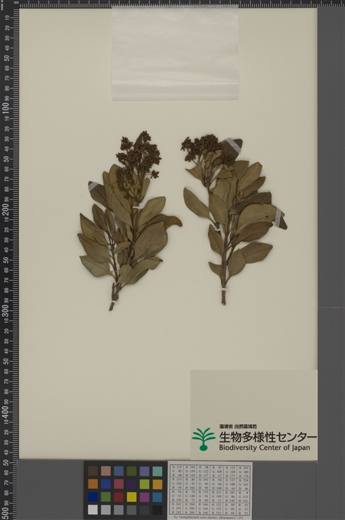Screen dimensions: 345x520
Task: Click the right plant specimen branch
Action: 234,219
